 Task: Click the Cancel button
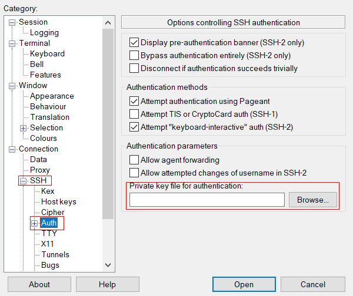(313, 284)
